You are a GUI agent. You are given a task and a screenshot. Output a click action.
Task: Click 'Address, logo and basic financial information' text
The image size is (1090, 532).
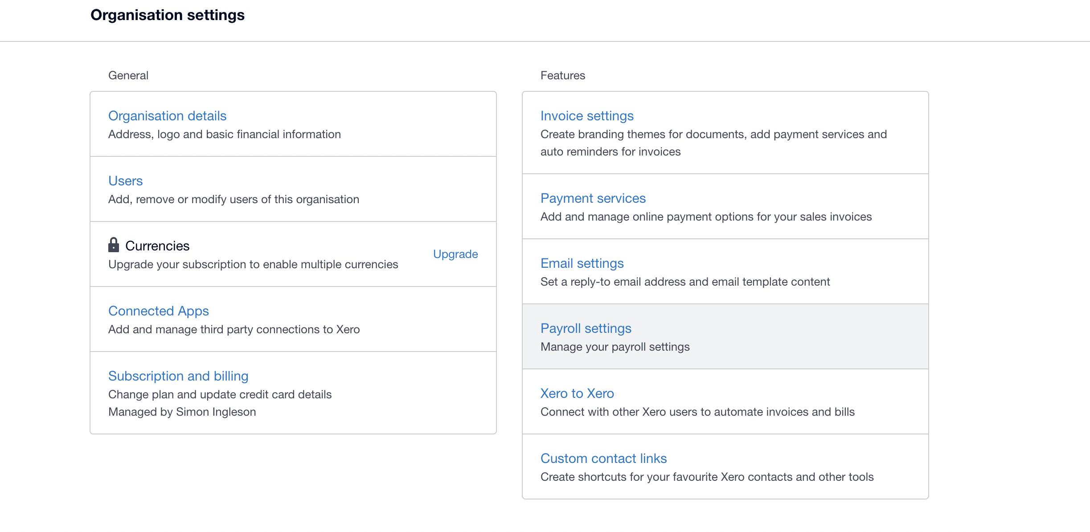[225, 134]
